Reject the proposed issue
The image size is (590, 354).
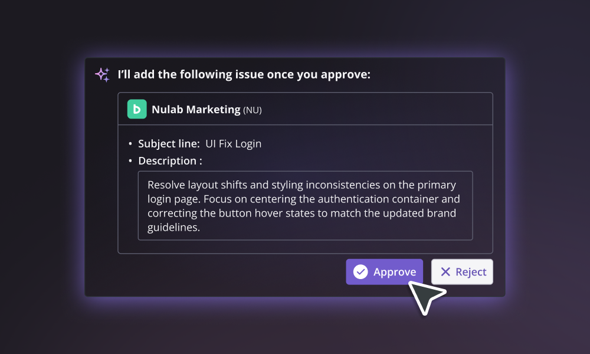462,272
